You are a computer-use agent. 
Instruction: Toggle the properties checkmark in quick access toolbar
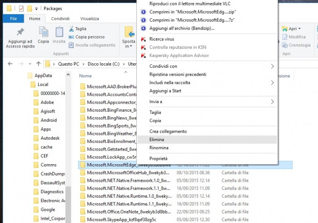[x=21, y=8]
